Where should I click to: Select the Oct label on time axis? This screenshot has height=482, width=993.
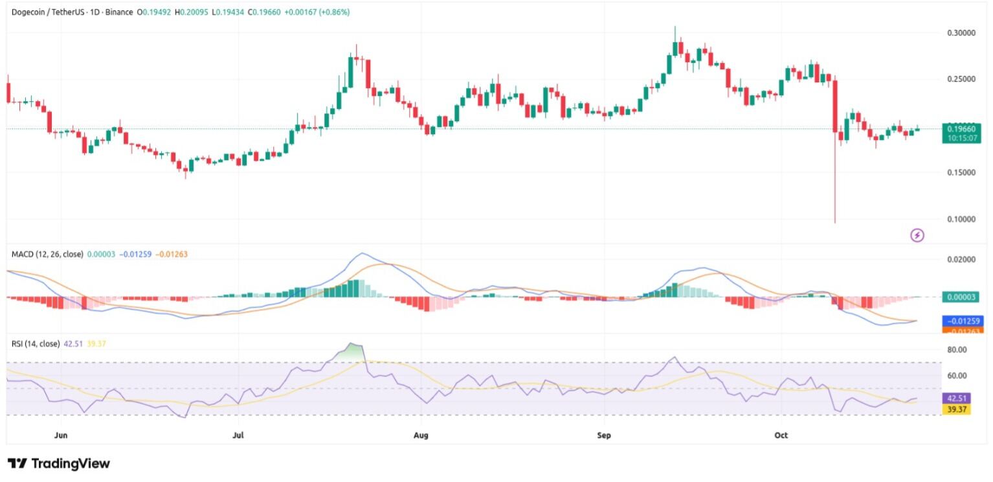781,435
